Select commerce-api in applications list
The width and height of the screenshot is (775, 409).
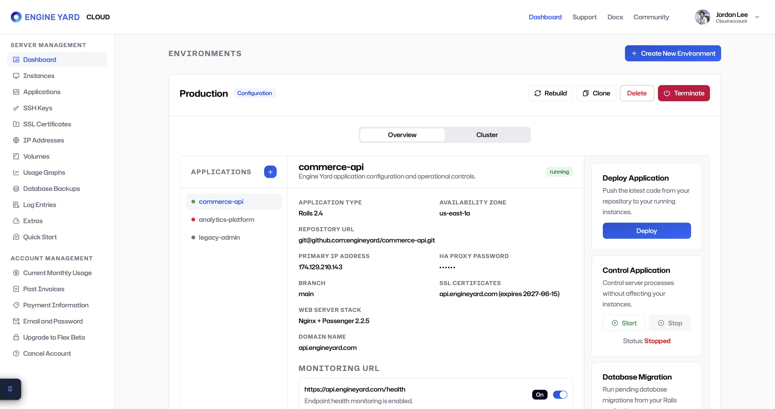[234, 201]
